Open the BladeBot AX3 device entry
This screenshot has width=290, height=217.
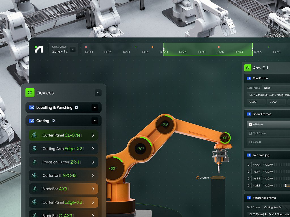[x=64, y=189]
